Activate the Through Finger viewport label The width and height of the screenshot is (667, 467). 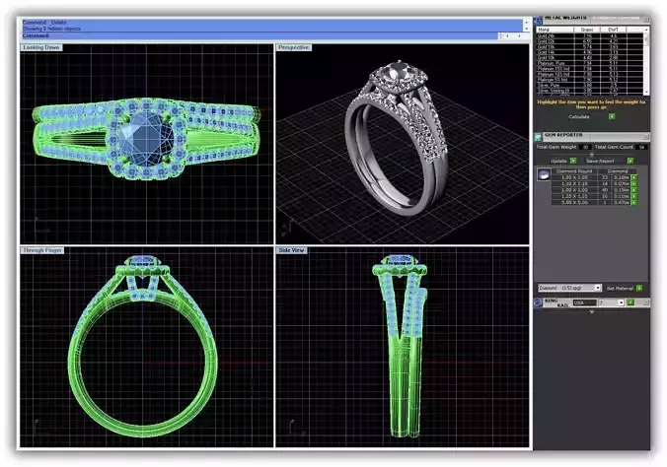42,250
